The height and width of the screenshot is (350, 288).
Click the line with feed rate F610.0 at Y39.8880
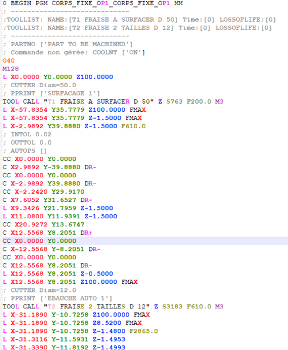[x=74, y=126]
